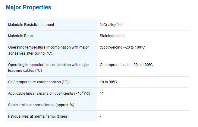This screenshot has height=127, width=198.
Task: Click the Spot welding -20 to 100°C value
Action: point(122,47)
